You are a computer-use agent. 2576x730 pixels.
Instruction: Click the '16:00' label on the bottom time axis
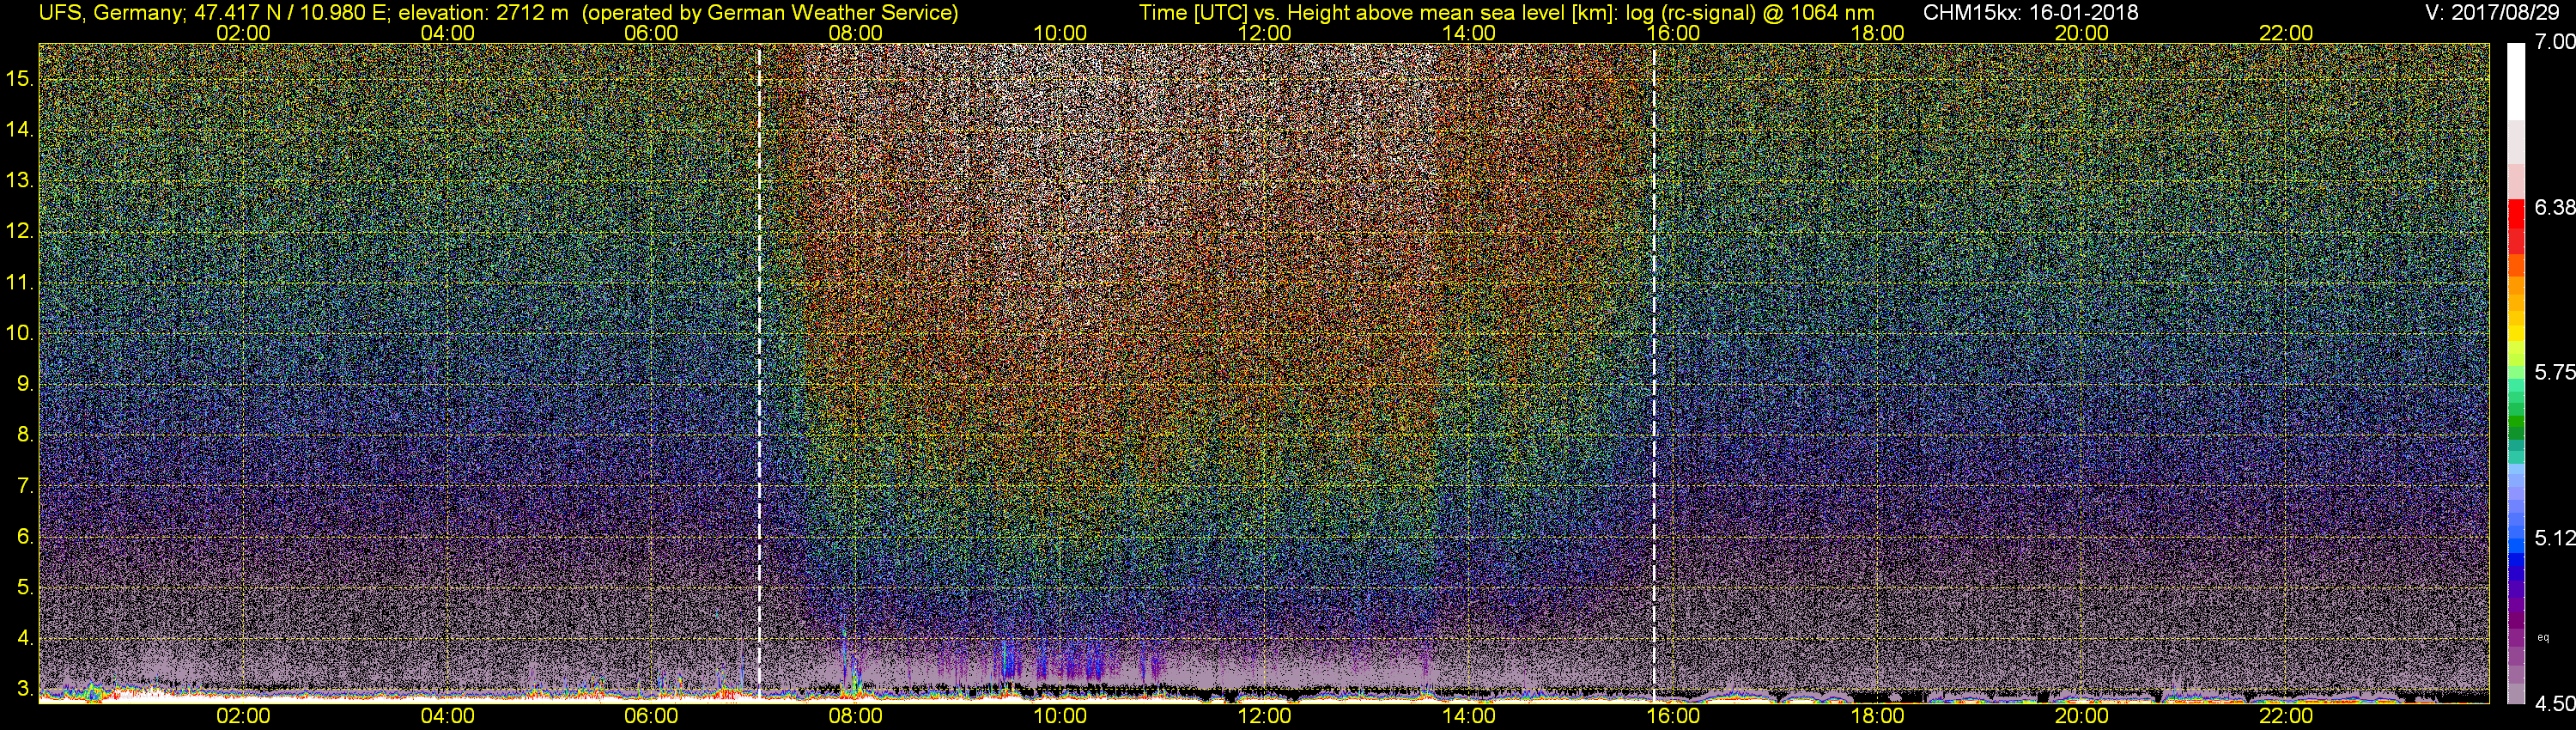(1673, 717)
